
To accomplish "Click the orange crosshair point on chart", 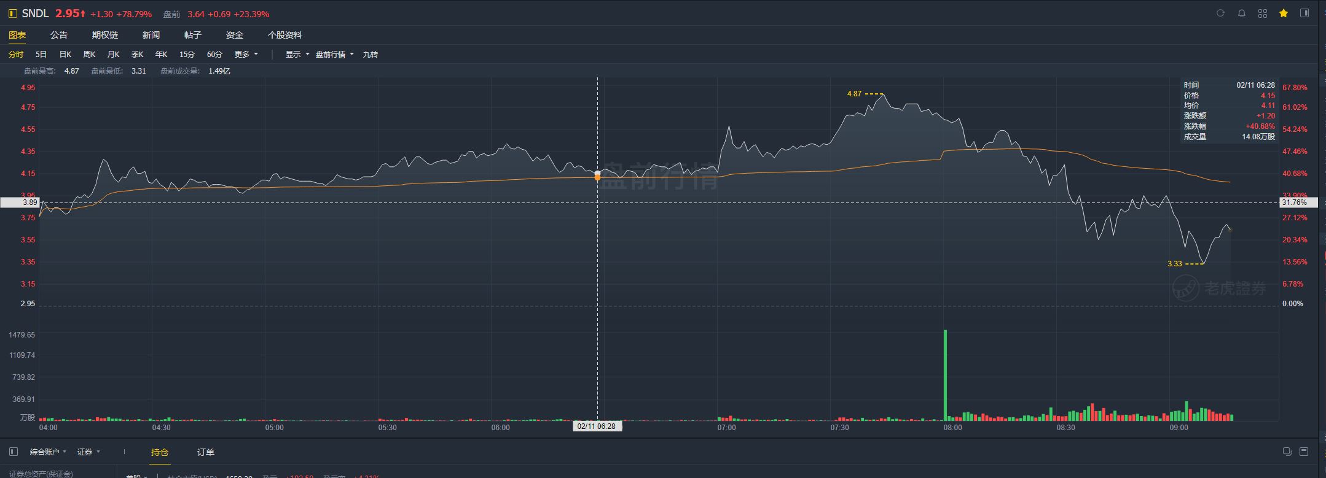I will coord(597,175).
